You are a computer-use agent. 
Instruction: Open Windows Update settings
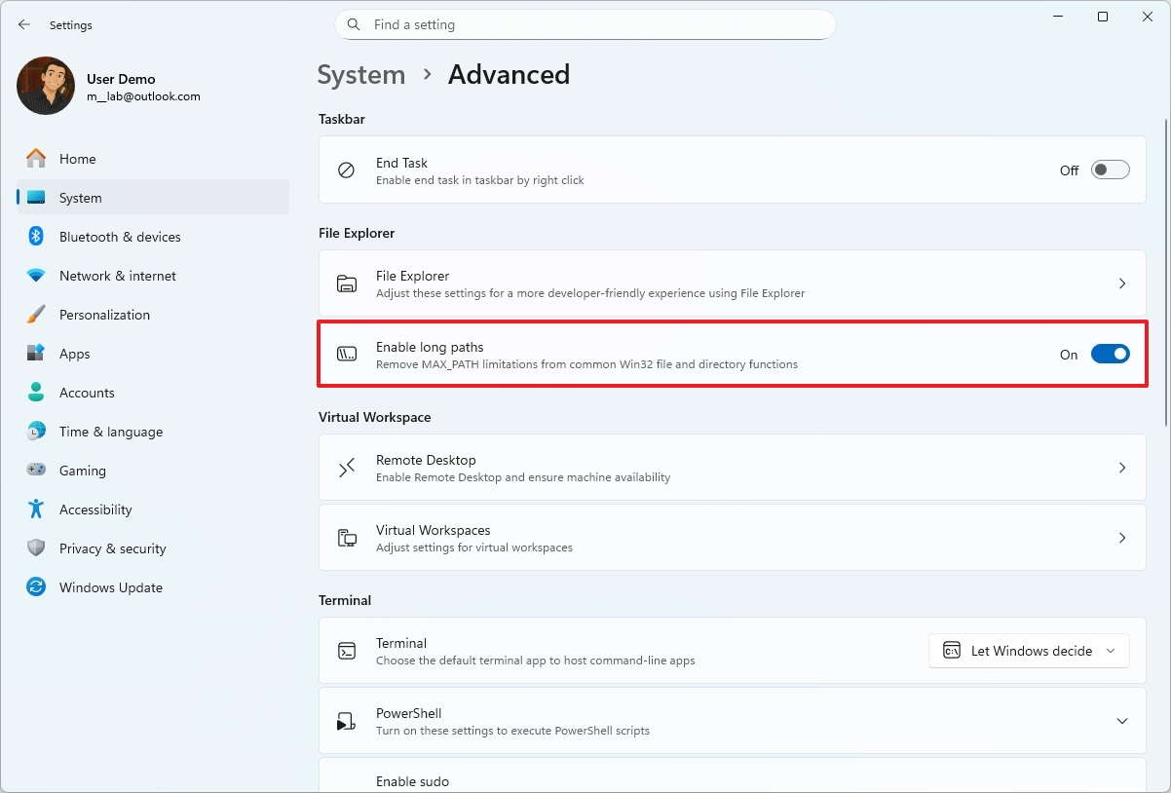click(110, 586)
